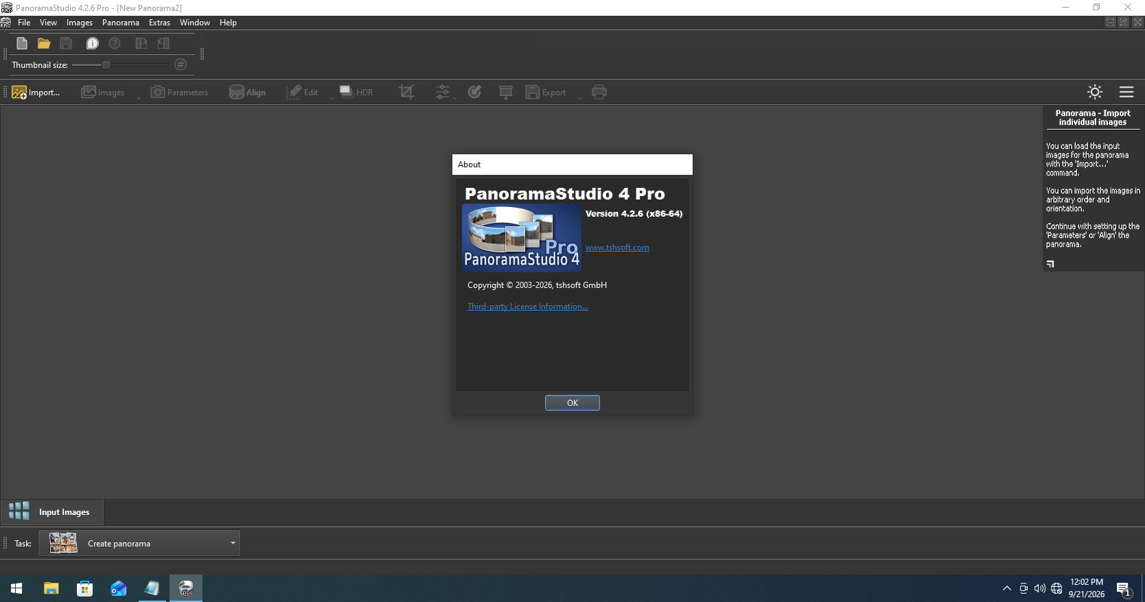Show hidden system tray icons
Image resolution: width=1145 pixels, height=602 pixels.
[x=1007, y=588]
